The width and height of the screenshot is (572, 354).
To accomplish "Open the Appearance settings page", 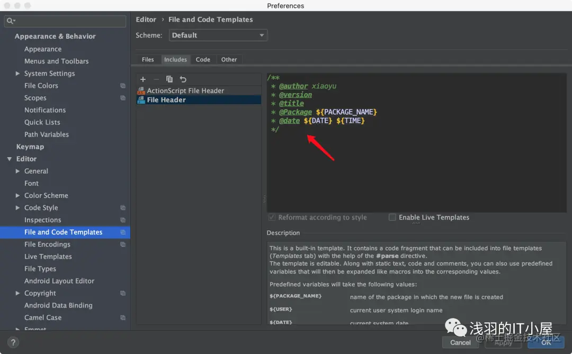I will (x=43, y=49).
